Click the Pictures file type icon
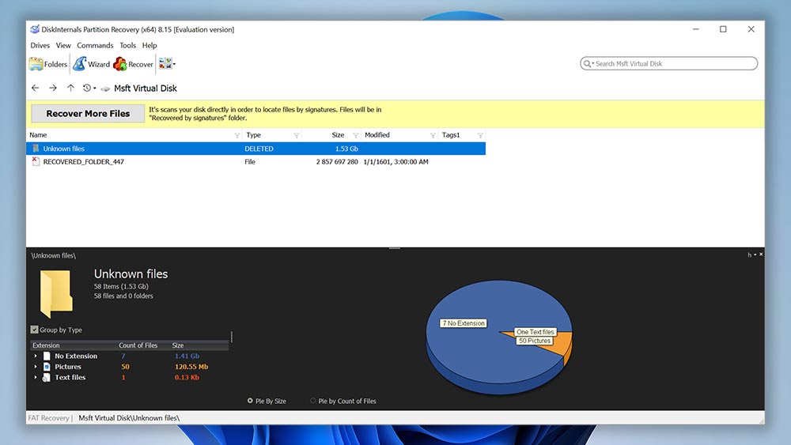 (x=47, y=367)
